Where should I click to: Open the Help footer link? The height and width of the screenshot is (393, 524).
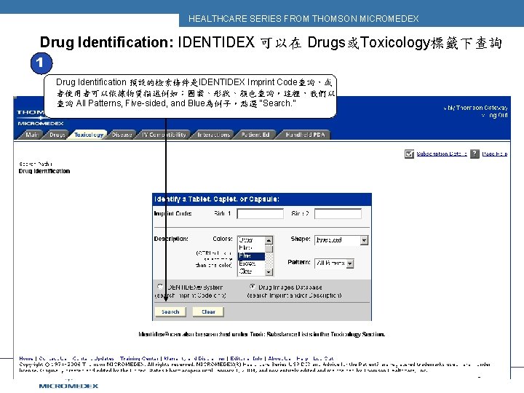(x=302, y=358)
